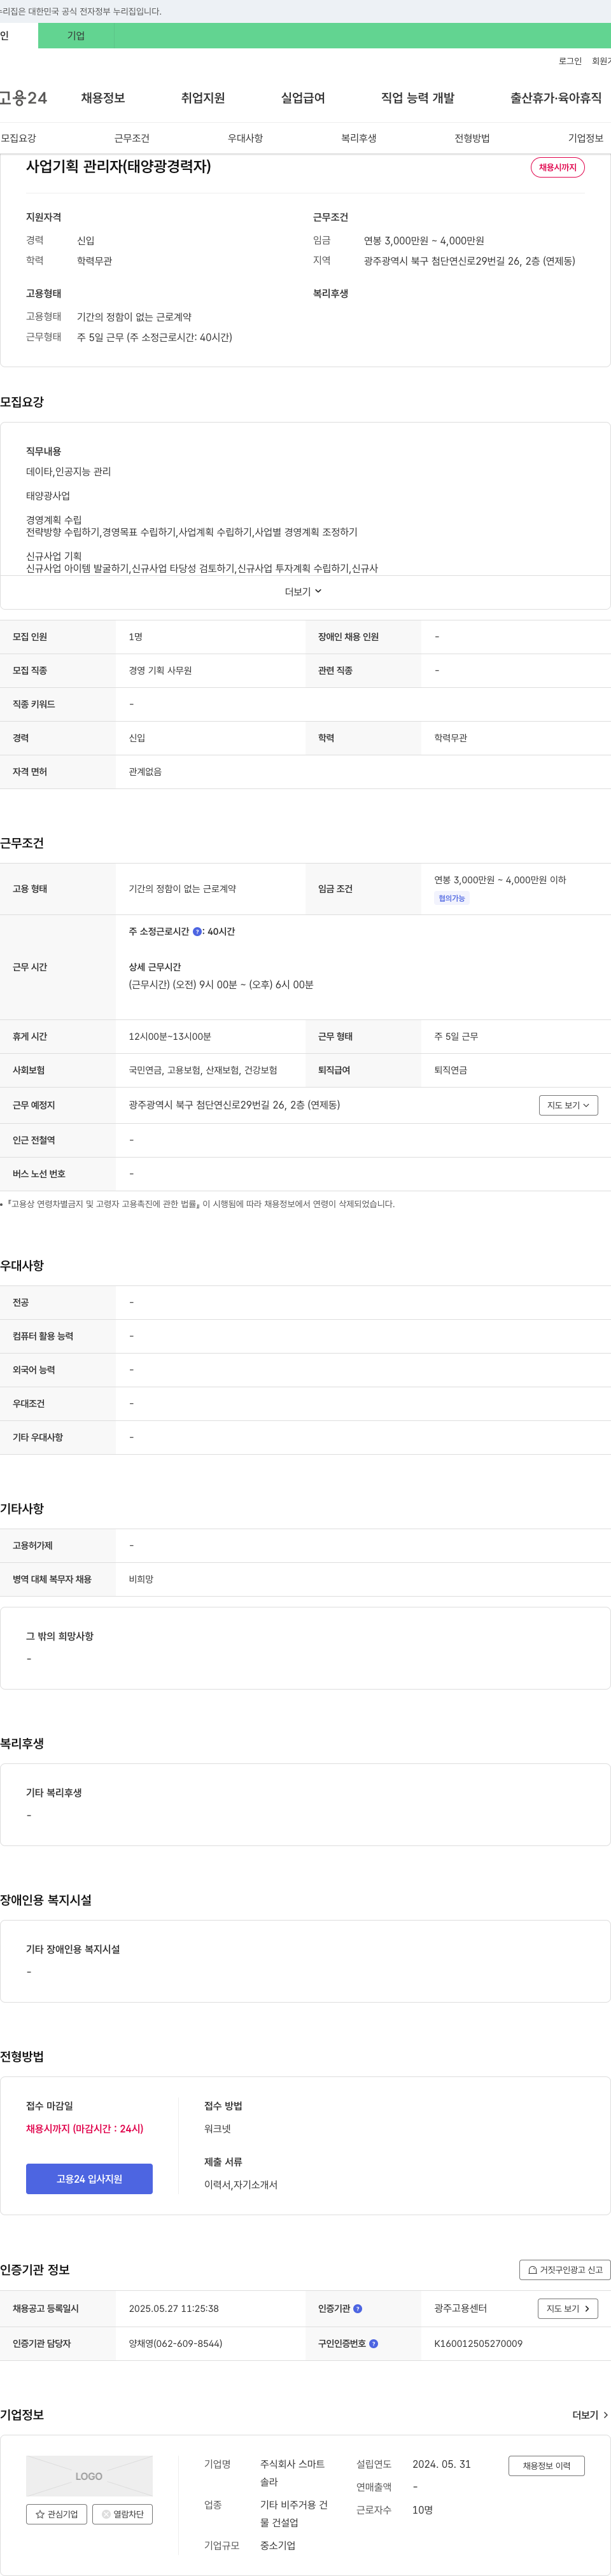Screen dimensions: 611x2576
Task: Click the 로그인 link
Action: (570, 61)
